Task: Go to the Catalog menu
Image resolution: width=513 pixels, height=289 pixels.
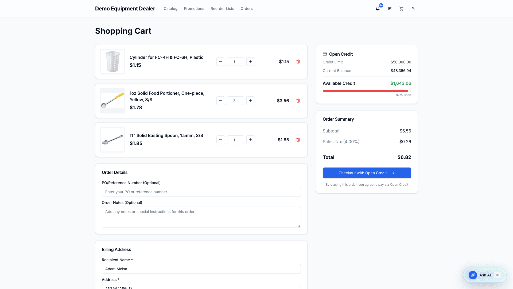Action: 170,9
